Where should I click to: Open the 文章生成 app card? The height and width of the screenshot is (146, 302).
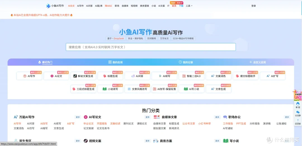218,89
